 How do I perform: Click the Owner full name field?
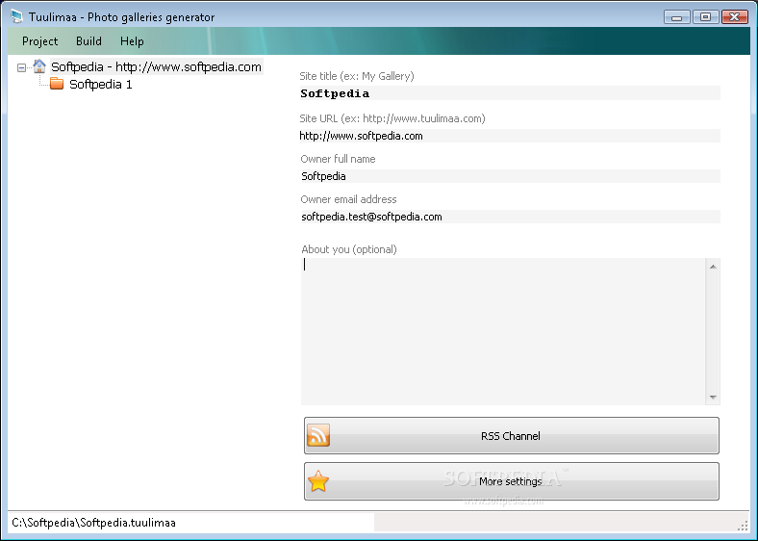point(510,176)
